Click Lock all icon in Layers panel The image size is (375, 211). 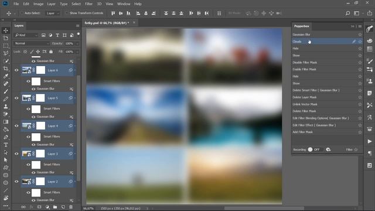coord(51,52)
